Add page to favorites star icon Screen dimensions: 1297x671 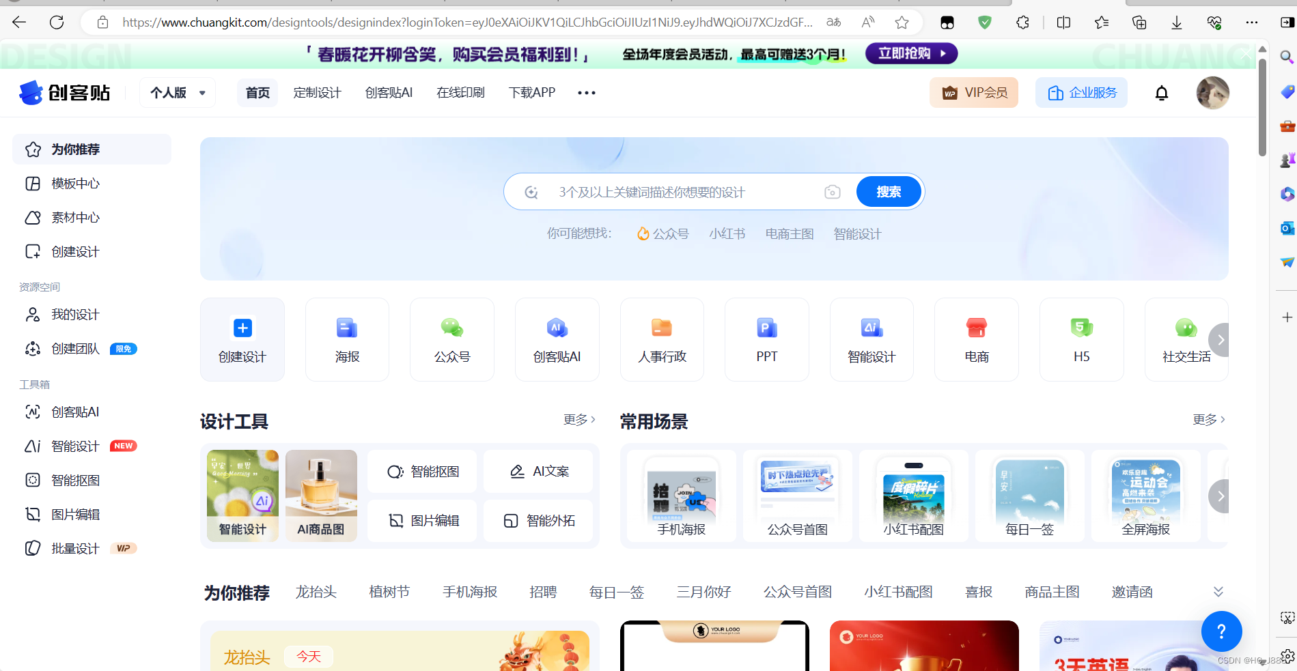tap(902, 23)
